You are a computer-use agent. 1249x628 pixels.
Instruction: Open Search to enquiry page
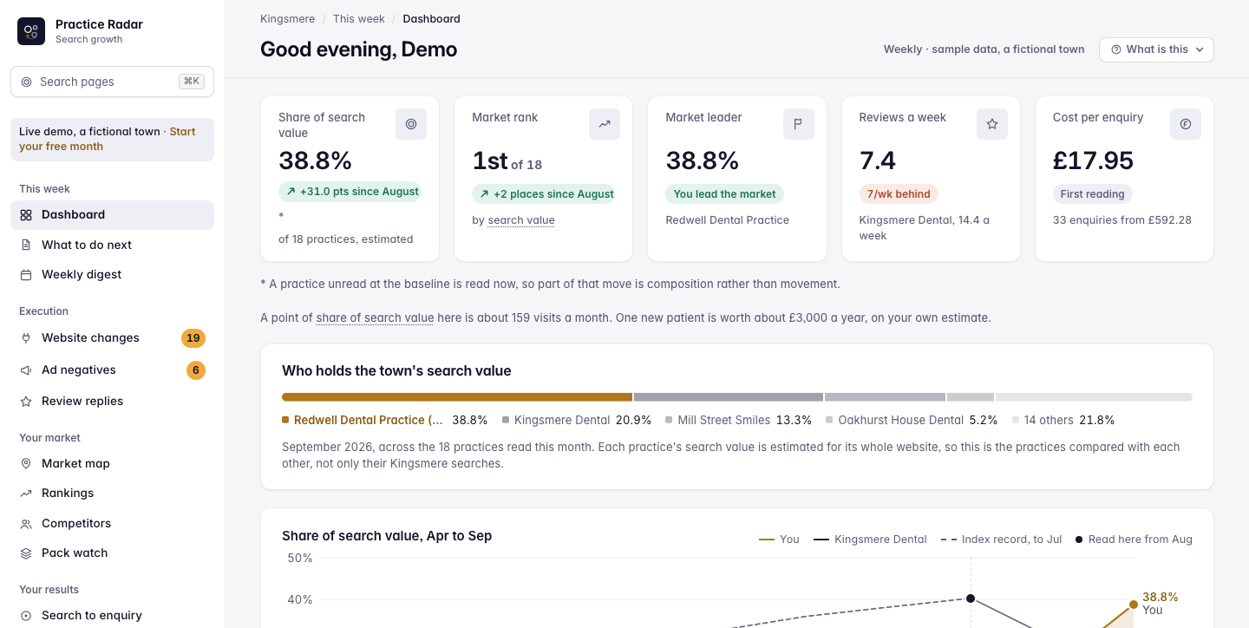coord(112,616)
